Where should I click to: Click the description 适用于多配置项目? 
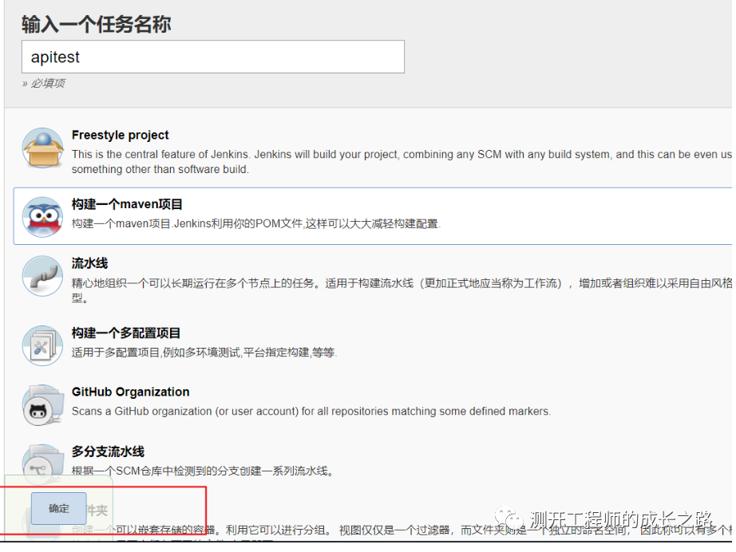[204, 353]
